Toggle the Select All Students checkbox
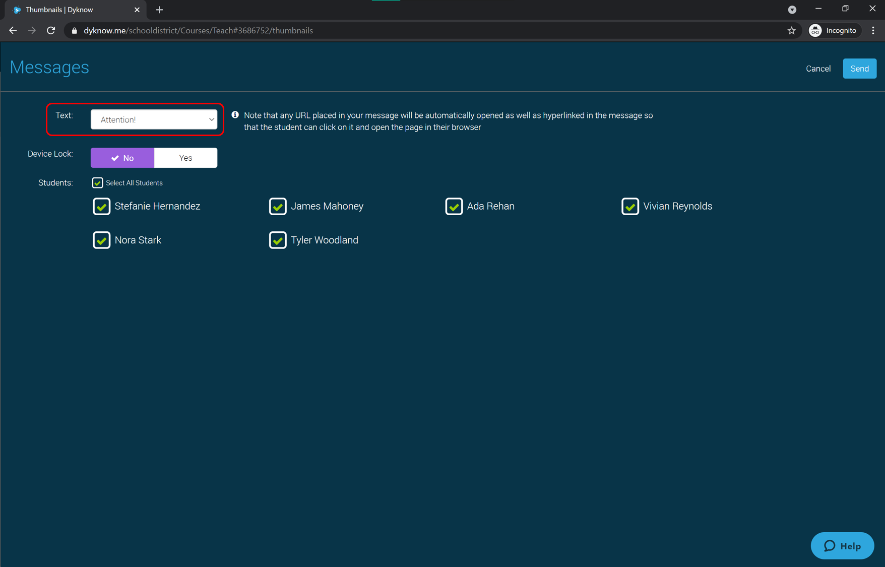 point(97,182)
